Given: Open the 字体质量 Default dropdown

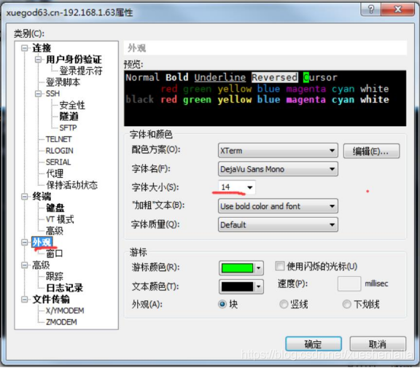Looking at the screenshot, I should (x=278, y=224).
